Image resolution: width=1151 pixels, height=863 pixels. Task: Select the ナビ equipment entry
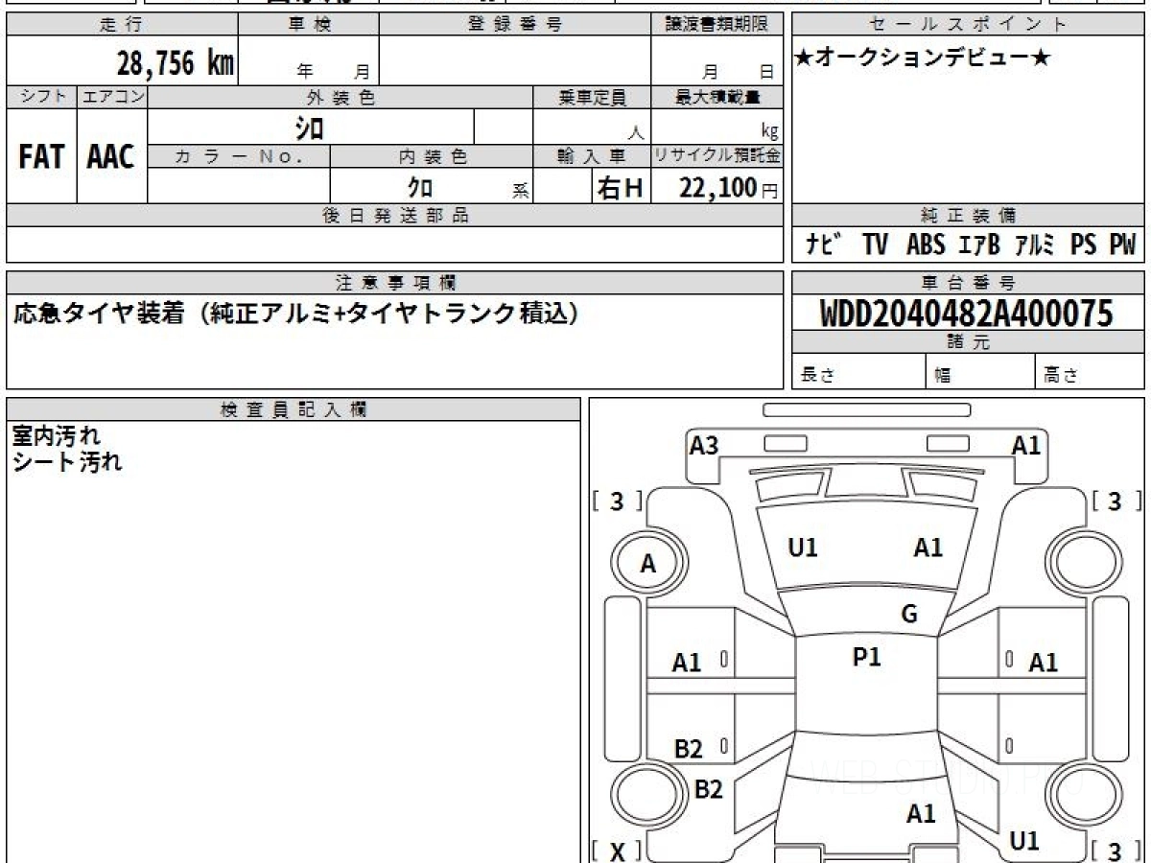(824, 245)
